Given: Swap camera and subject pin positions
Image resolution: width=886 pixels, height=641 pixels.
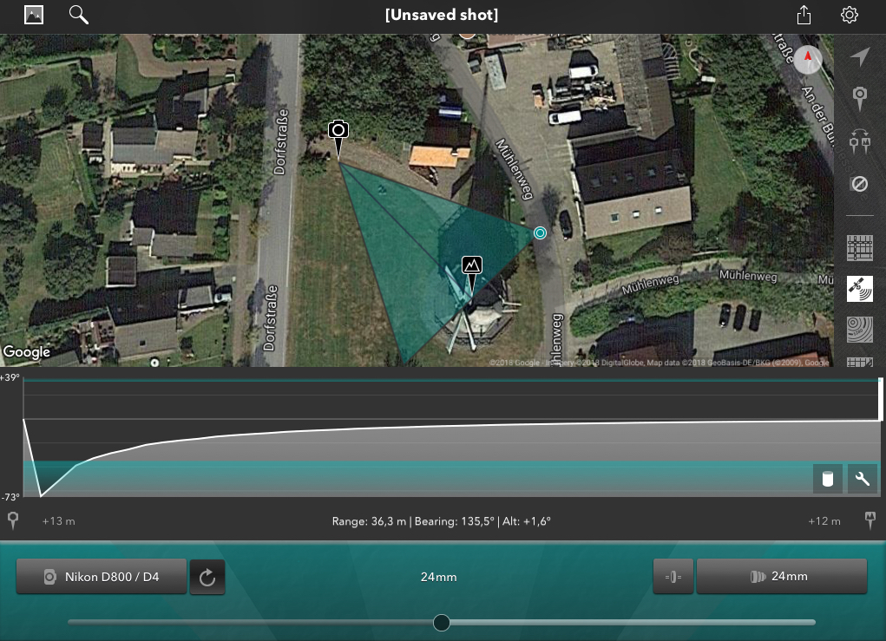Looking at the screenshot, I should point(859,141).
